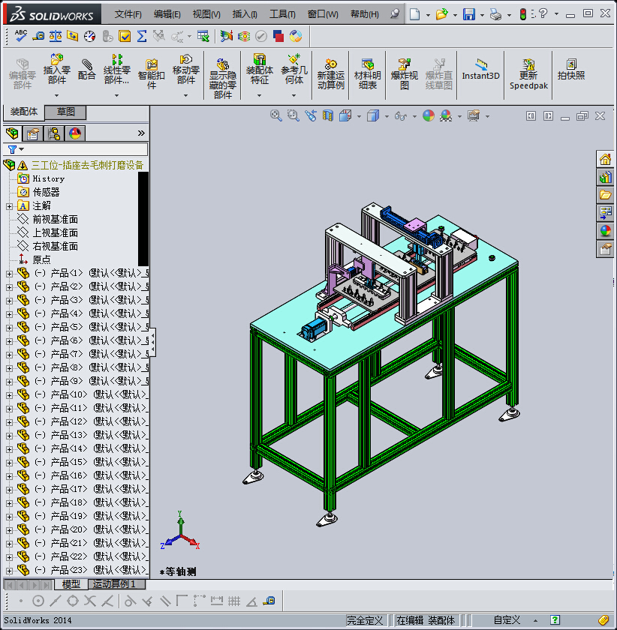The width and height of the screenshot is (617, 630).
Task: Open the Measure tool
Action: (x=38, y=37)
